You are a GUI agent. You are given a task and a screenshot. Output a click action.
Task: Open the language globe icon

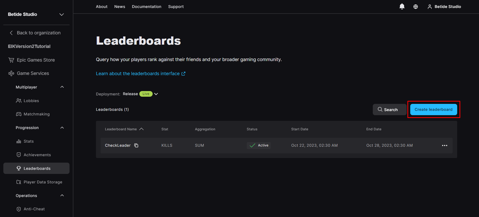coord(416,7)
